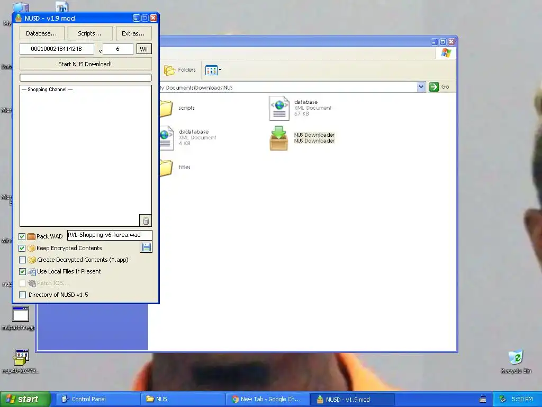Open the Extras... menu in NUSD

coord(133,33)
